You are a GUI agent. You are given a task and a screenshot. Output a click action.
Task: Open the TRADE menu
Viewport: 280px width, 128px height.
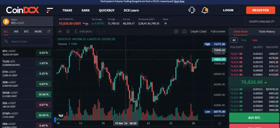click(67, 10)
